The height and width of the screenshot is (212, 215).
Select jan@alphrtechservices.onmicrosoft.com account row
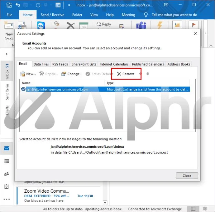105,89
